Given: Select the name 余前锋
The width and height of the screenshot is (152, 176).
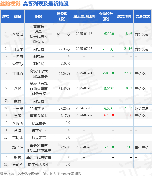Looking at the screenshot, I should click(x=18, y=165).
